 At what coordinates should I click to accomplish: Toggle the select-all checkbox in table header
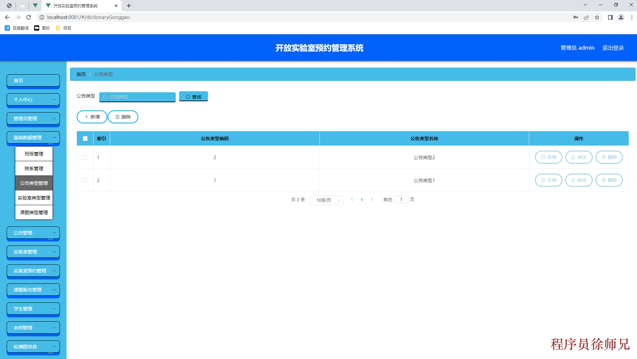tap(85, 138)
